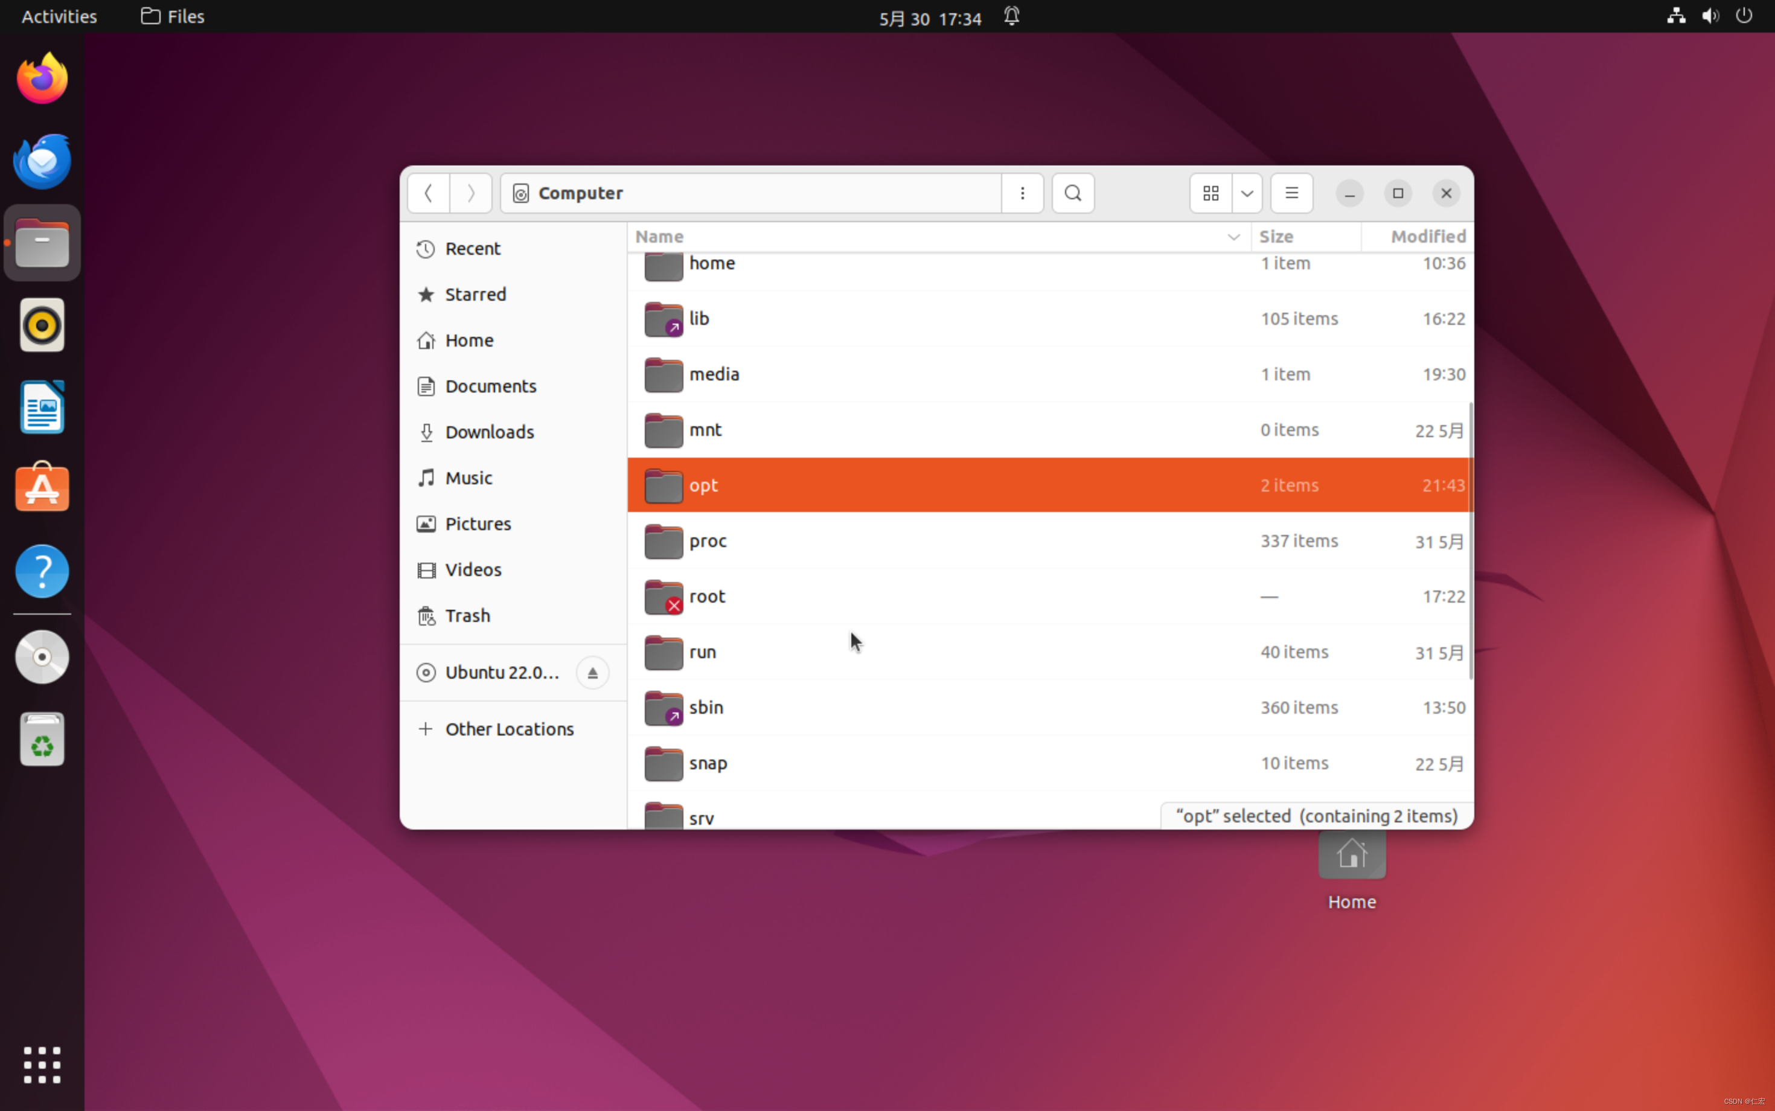Screen dimensions: 1775x1111
Task: Open the hamburger menu in Files
Action: (x=1291, y=193)
